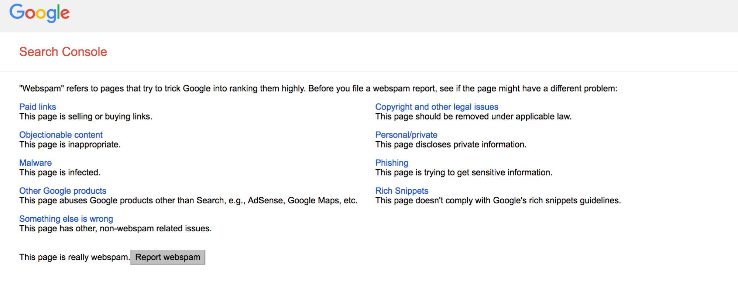Click text 'This page should be removed under applicable law.'
Screen dimensions: 738x290
tap(473, 117)
